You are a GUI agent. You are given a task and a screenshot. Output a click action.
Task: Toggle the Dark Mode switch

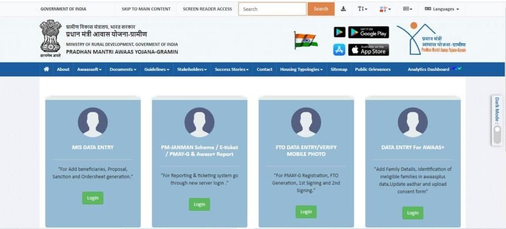[497, 135]
